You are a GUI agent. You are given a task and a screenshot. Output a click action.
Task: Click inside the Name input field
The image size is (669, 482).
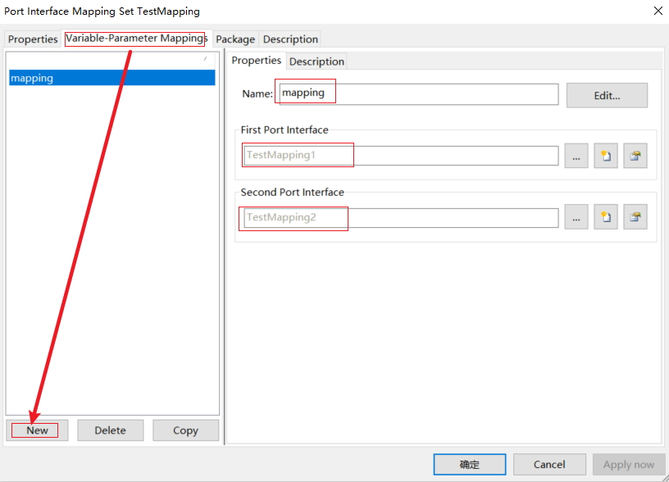410,94
